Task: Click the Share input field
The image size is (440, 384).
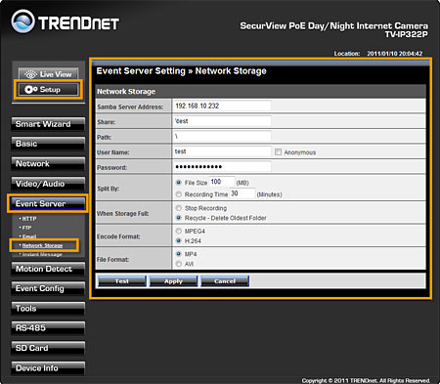Action: (x=222, y=121)
